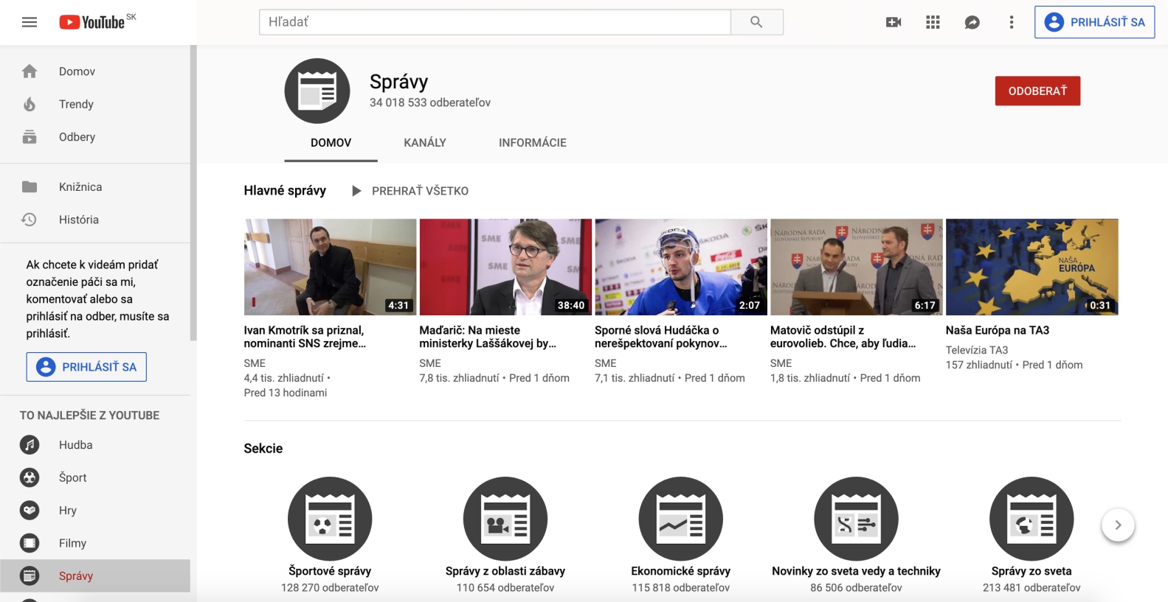The height and width of the screenshot is (602, 1168).
Task: Click the História clock icon
Action: tap(30, 220)
